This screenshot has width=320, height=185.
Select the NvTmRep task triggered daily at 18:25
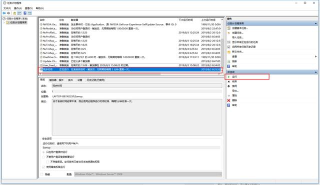tap(130, 45)
